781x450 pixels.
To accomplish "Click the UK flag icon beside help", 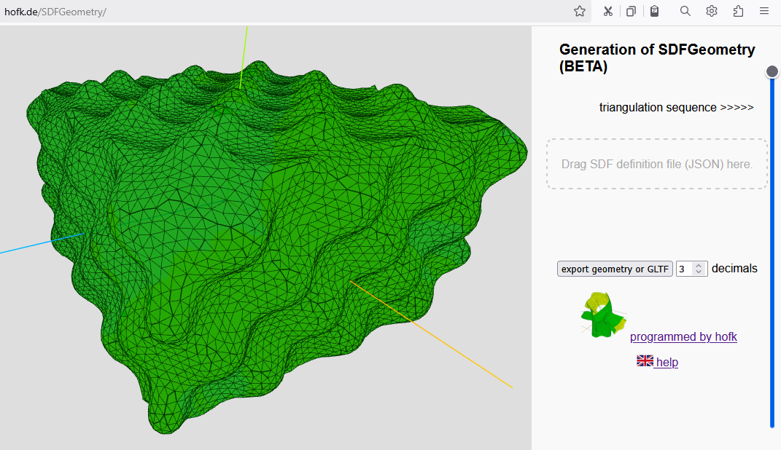I will 645,361.
